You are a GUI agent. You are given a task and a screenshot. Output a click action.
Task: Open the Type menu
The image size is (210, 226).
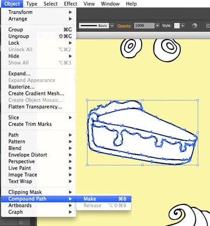[x=32, y=3]
